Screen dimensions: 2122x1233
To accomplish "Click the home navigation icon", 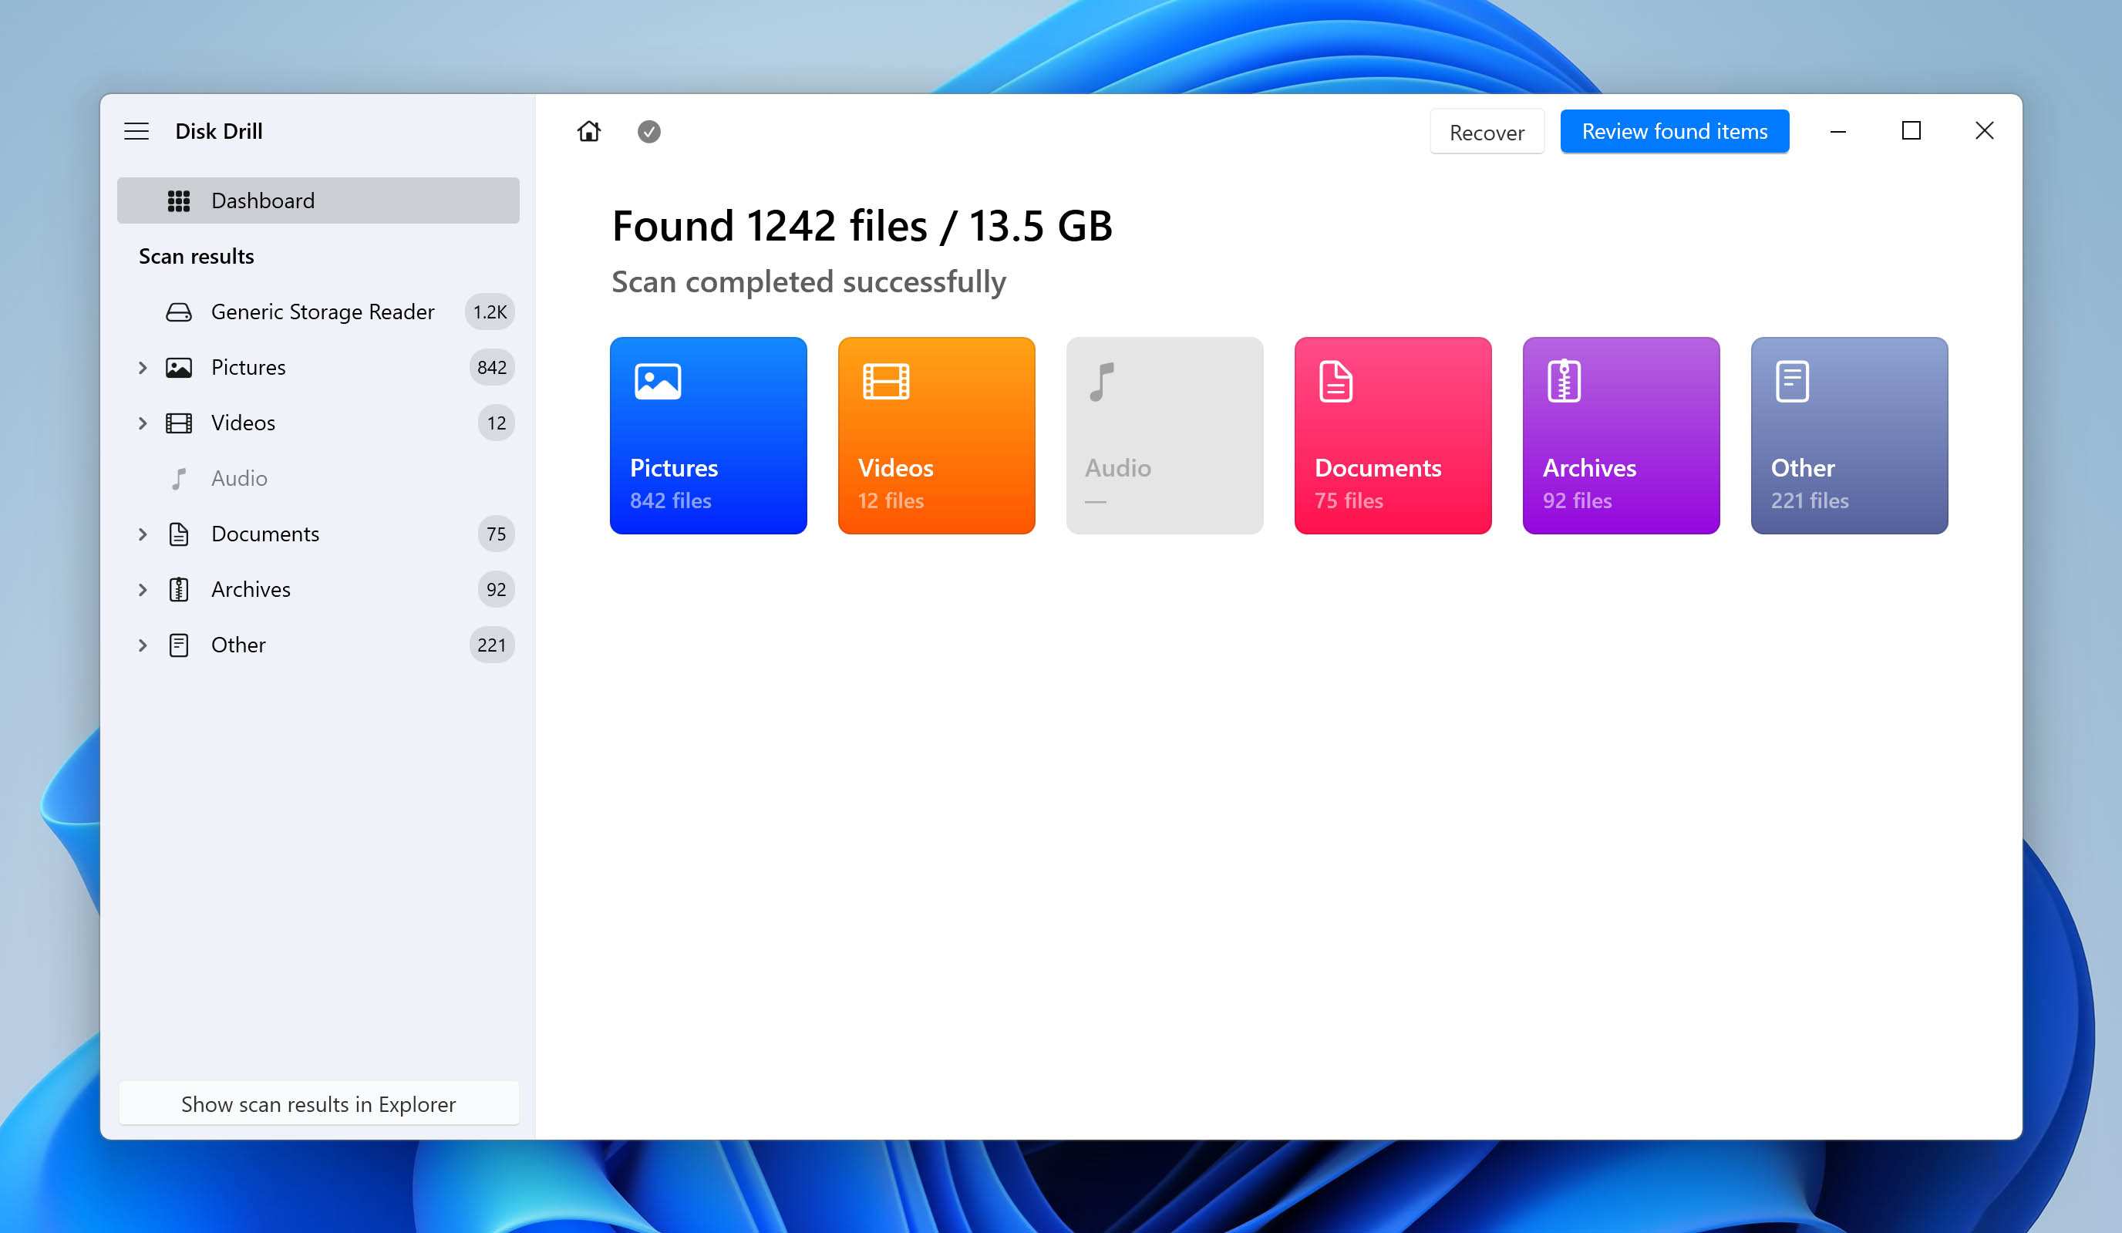I will coord(587,130).
